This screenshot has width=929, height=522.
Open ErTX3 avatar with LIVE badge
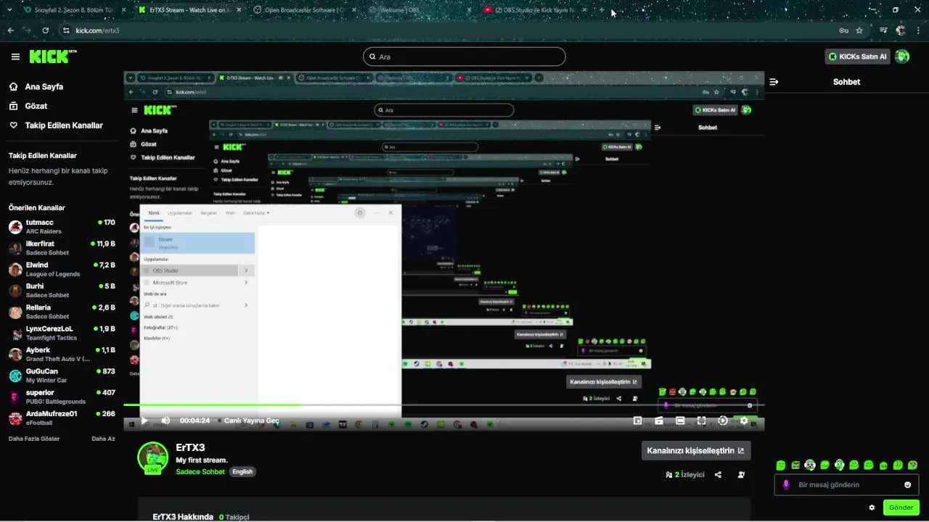pos(152,457)
